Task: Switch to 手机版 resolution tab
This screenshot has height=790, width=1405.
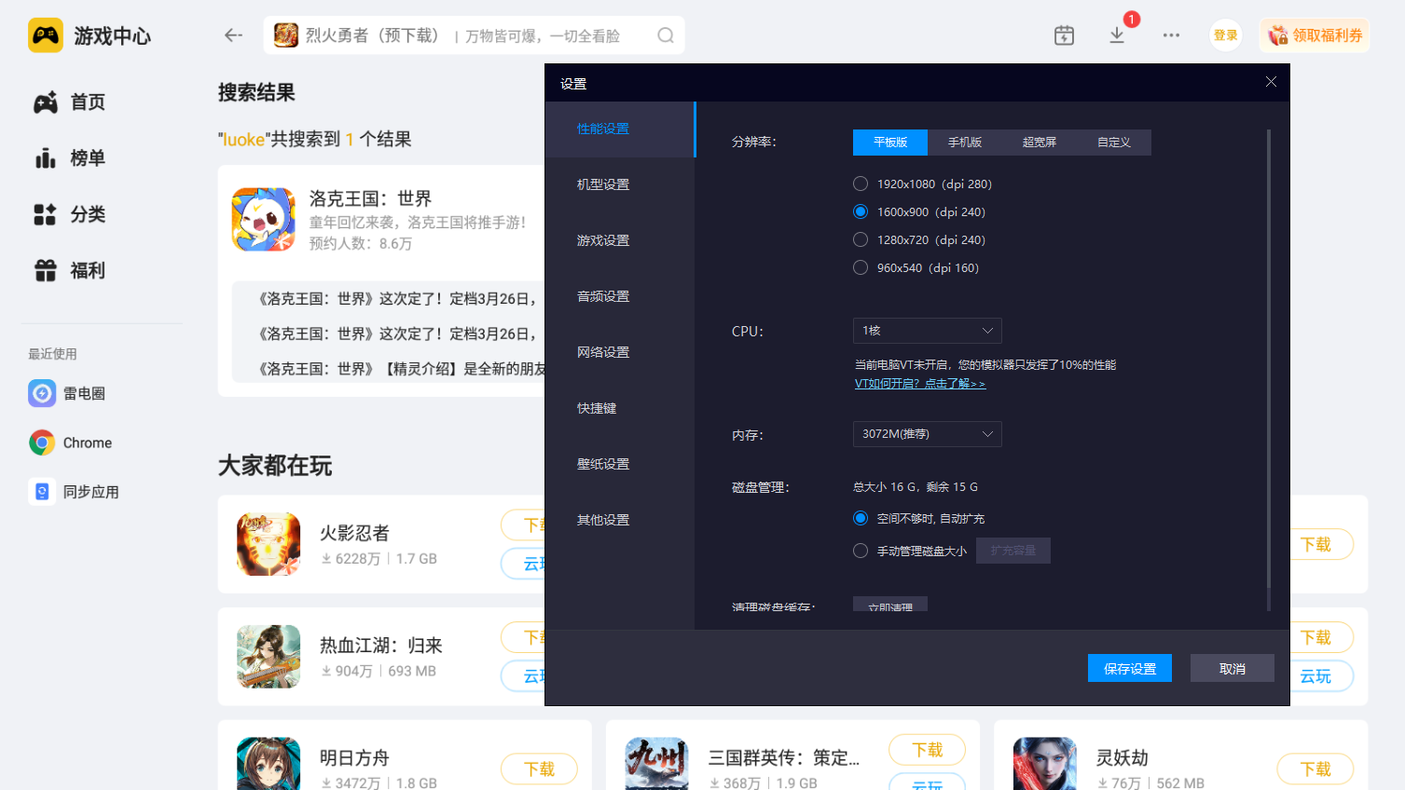Action: point(965,143)
